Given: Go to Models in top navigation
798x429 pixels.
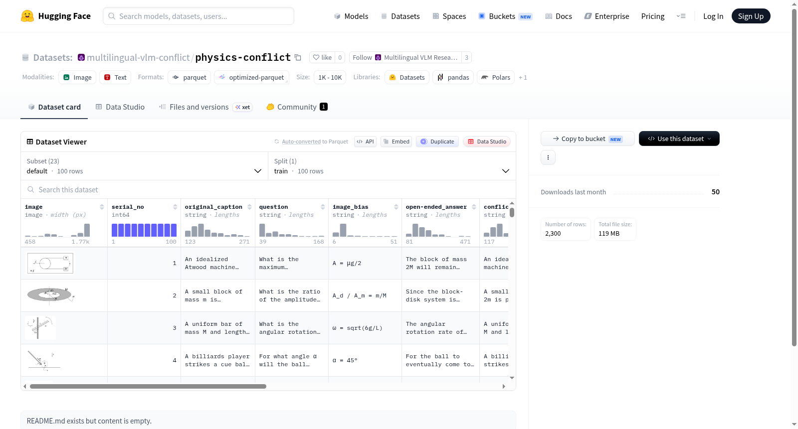Looking at the screenshot, I should (351, 16).
